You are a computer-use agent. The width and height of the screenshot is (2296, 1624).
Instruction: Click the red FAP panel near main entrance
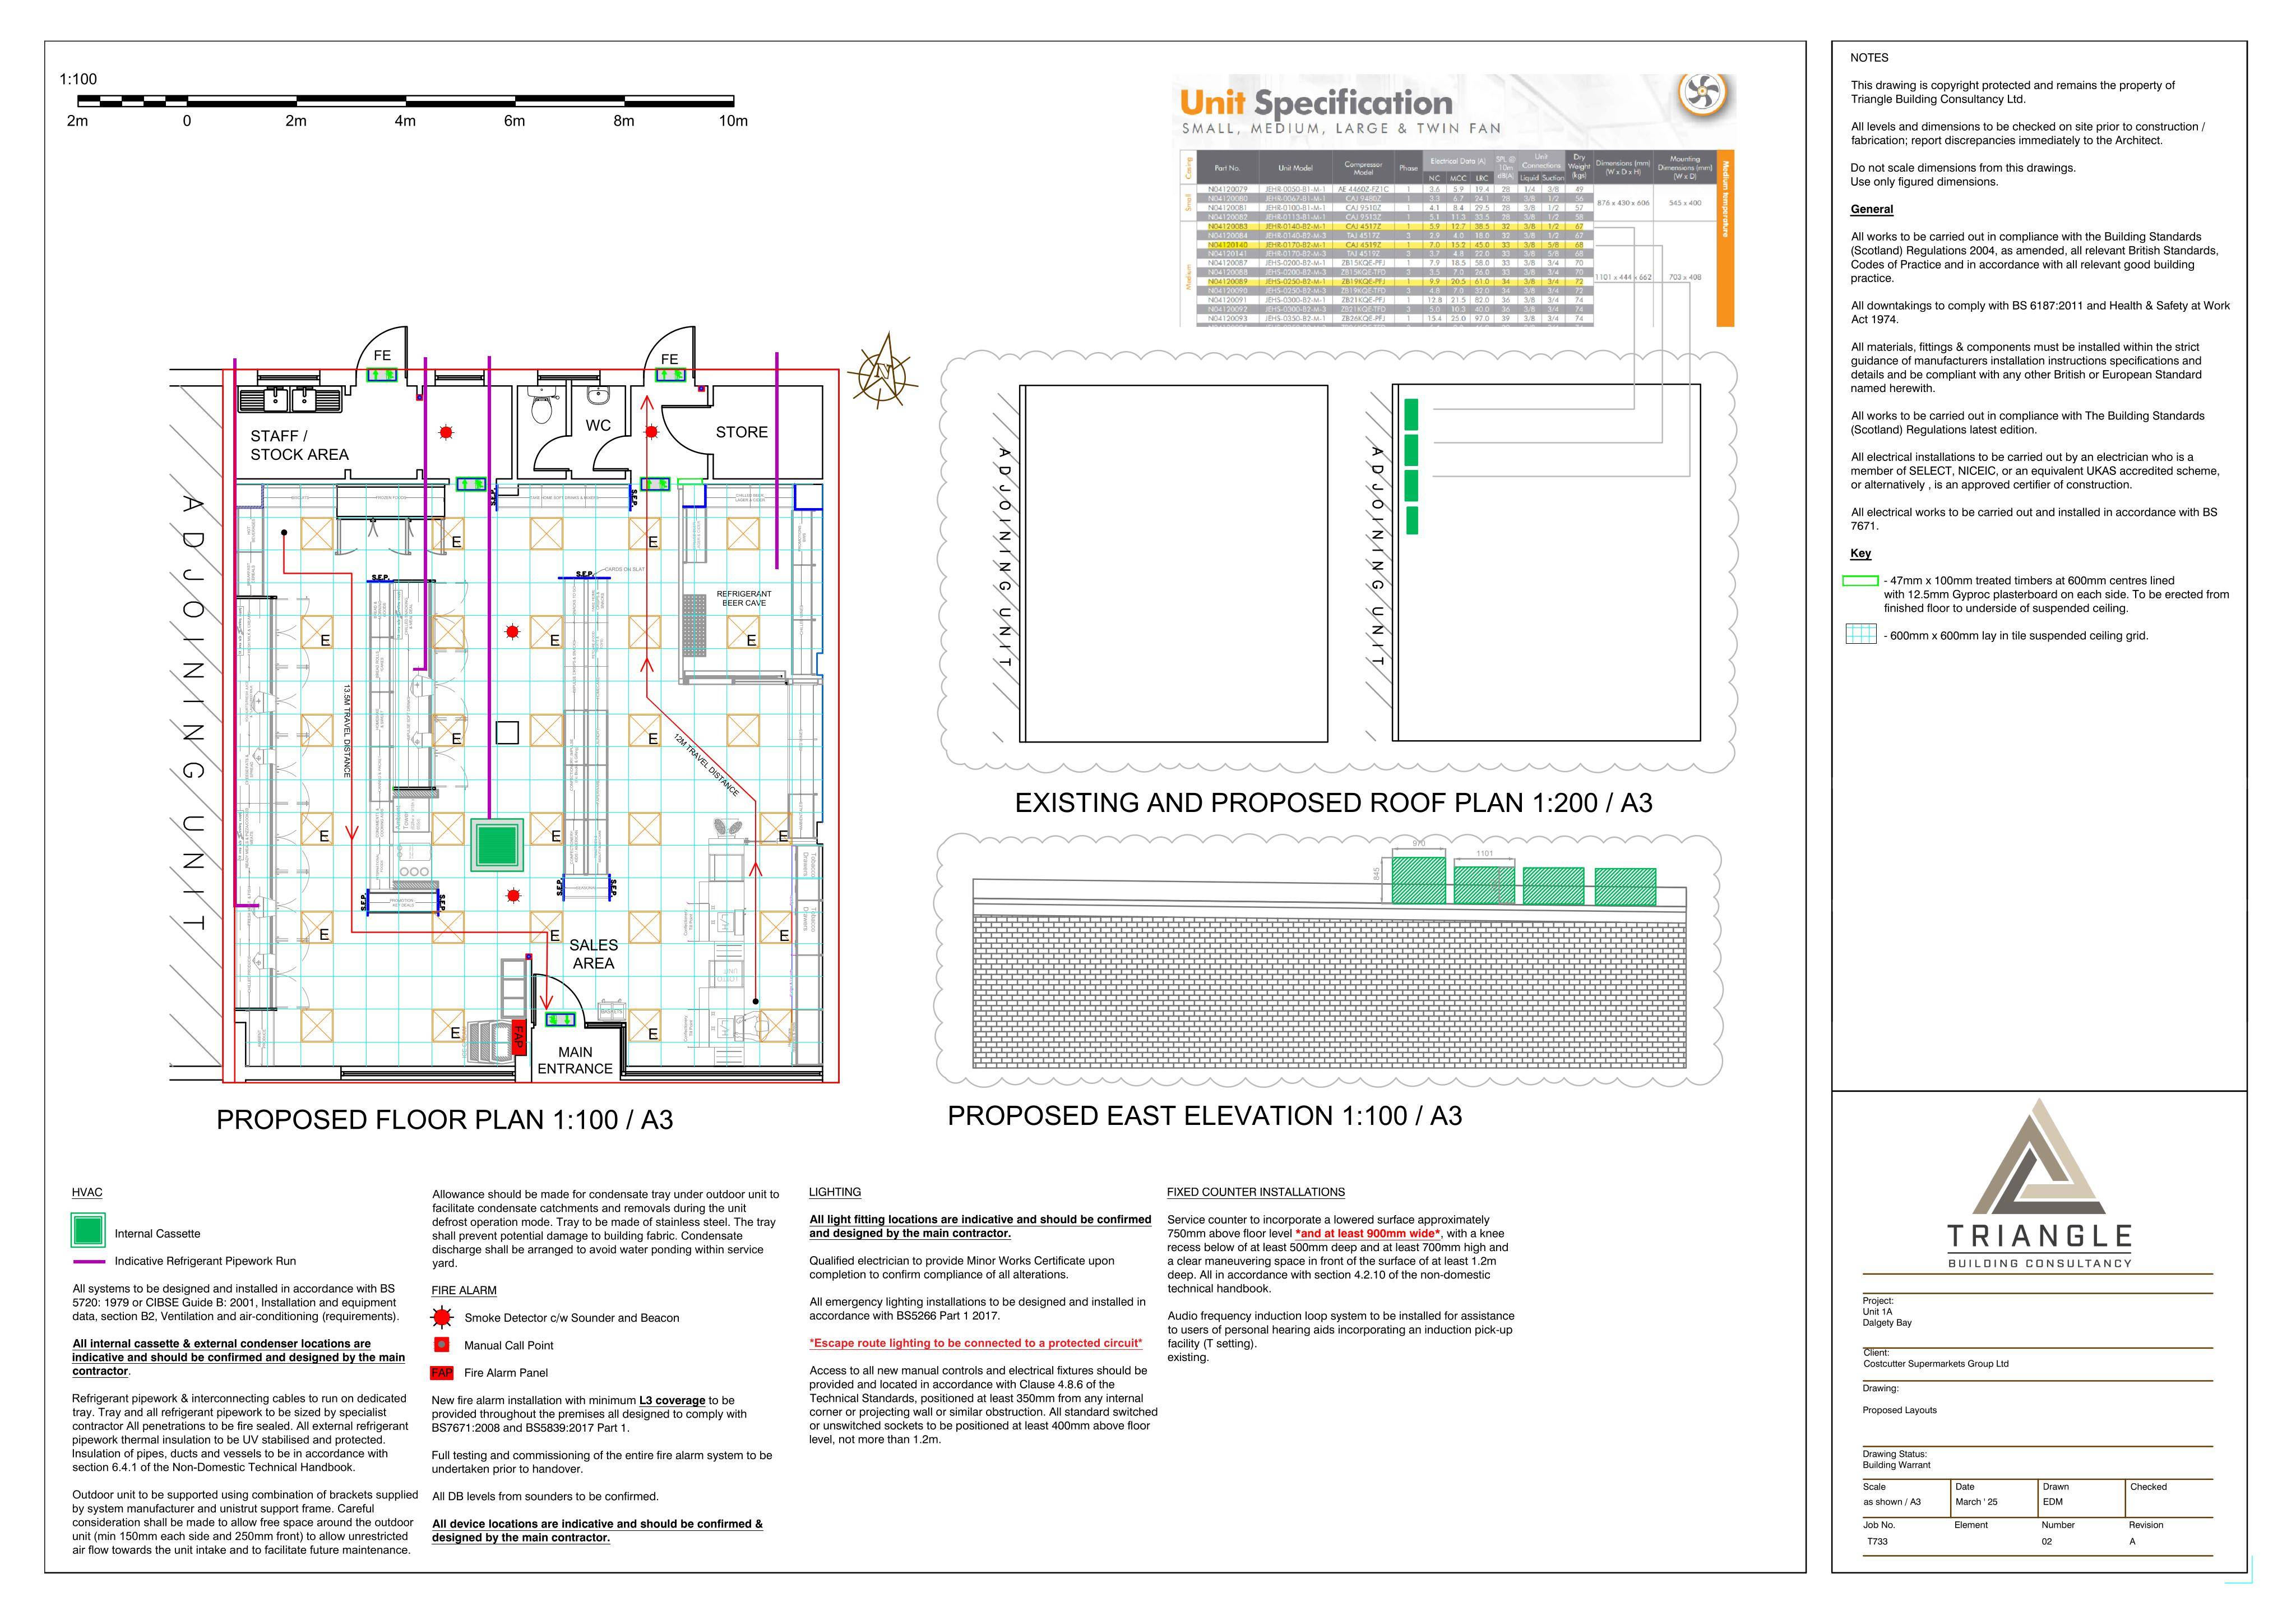tap(518, 1037)
